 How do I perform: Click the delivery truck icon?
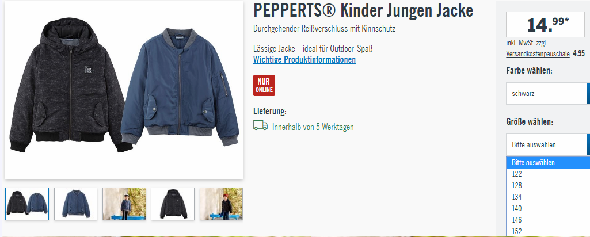(260, 125)
